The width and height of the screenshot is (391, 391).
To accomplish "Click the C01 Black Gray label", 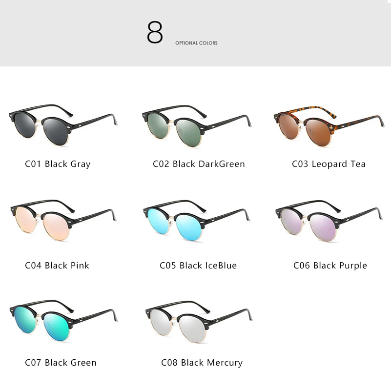I will click(x=58, y=165).
